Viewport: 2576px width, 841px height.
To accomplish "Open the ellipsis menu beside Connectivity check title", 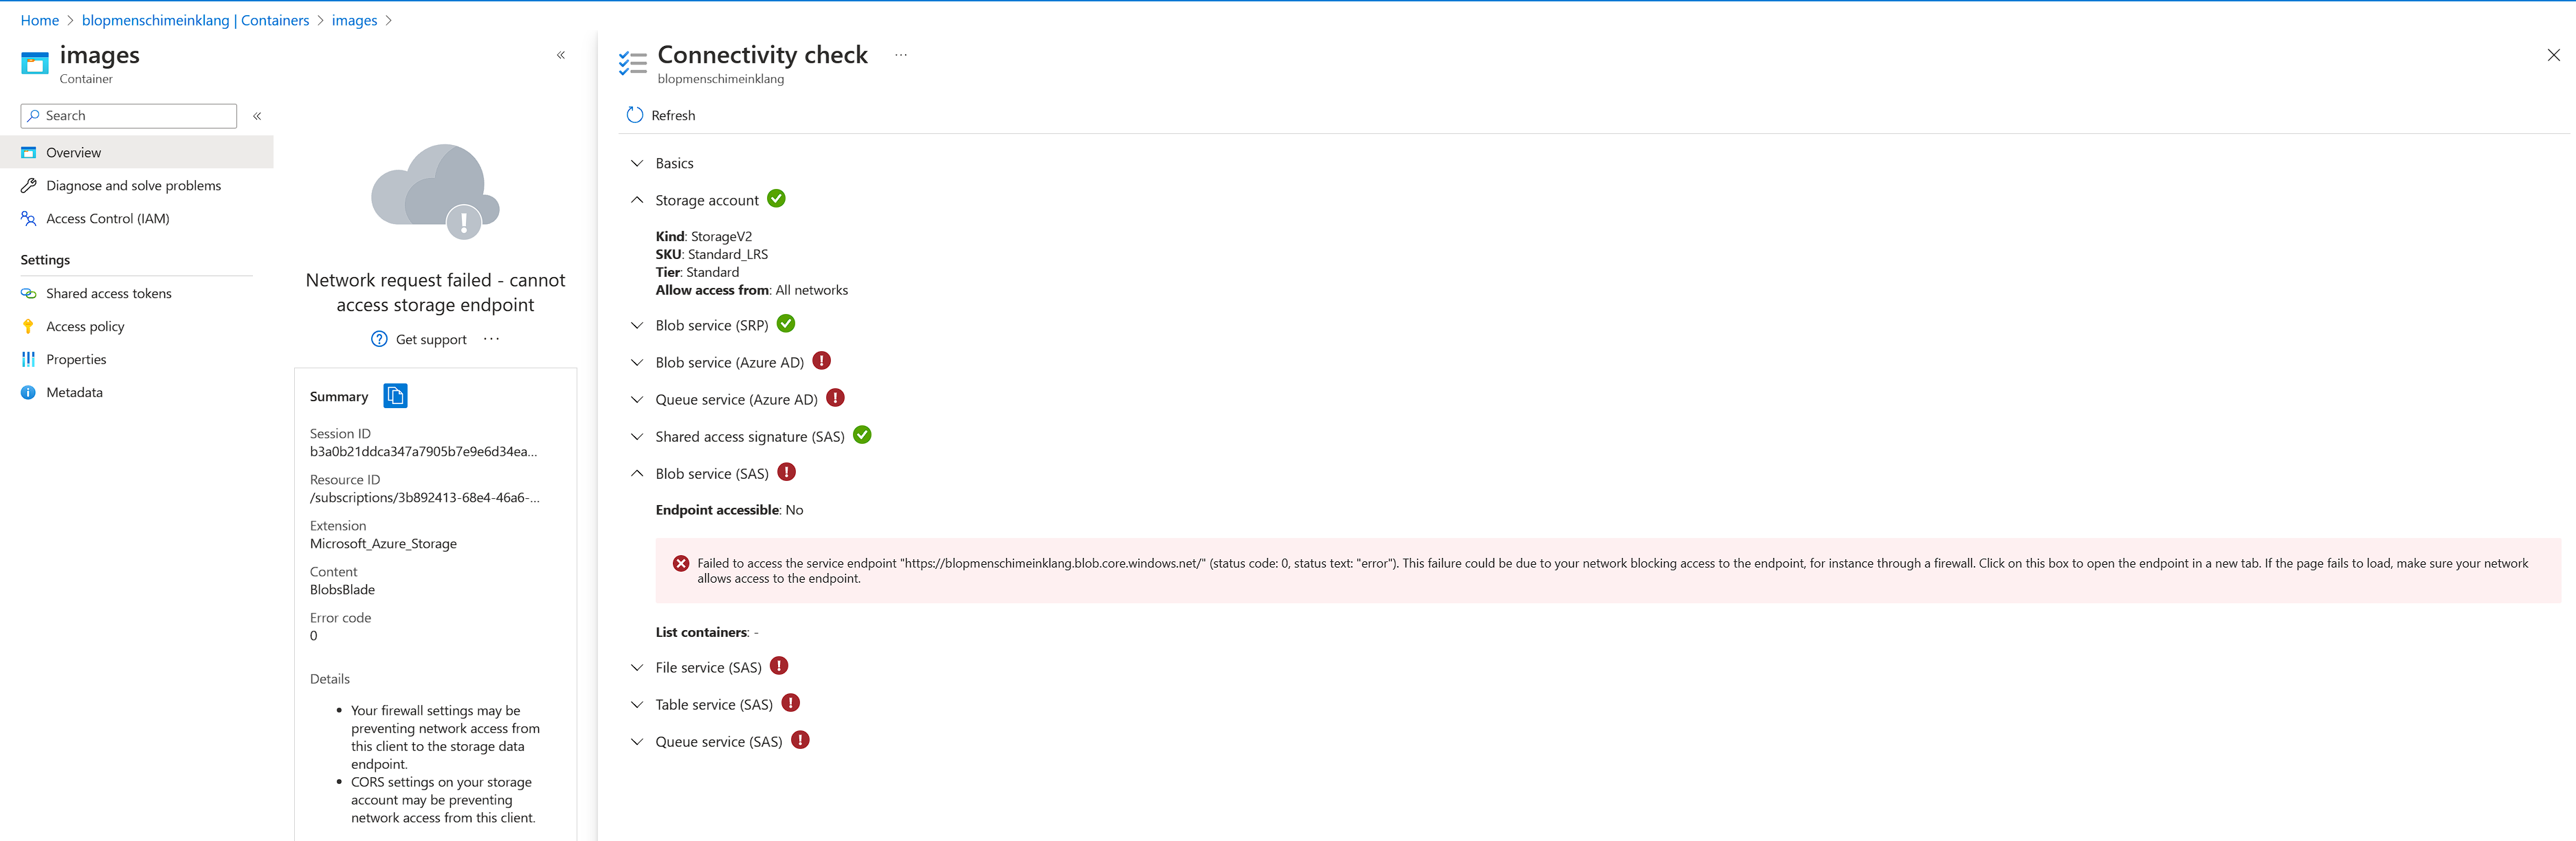I will (900, 55).
